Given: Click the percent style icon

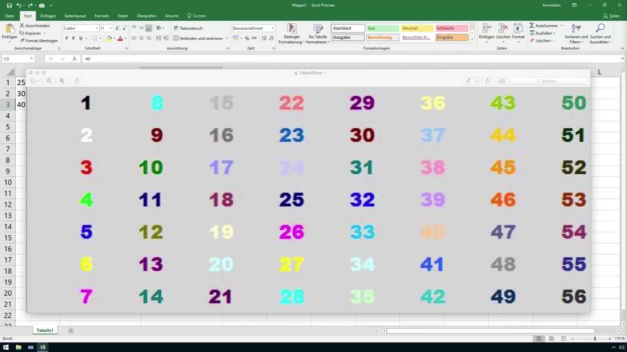Looking at the screenshot, I should click(247, 38).
